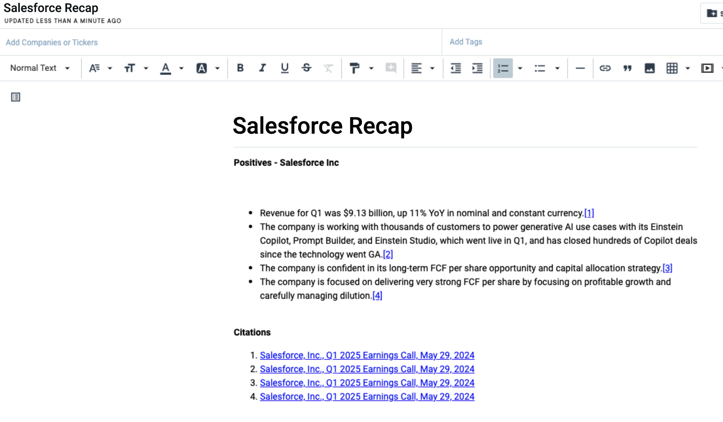Open the table of contents outline icon
The width and height of the screenshot is (723, 422).
[15, 97]
